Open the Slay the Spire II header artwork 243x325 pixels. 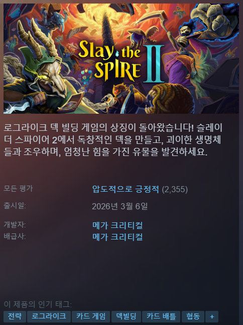coord(121,58)
